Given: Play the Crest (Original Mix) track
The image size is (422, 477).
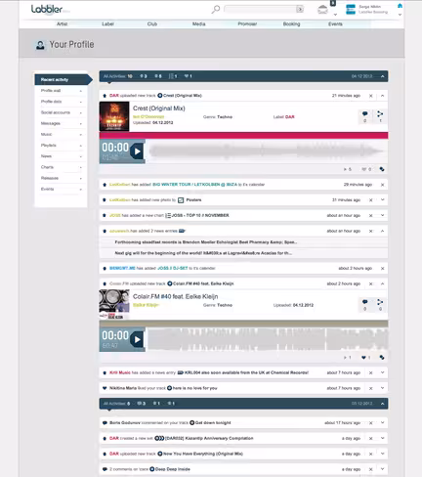Looking at the screenshot, I should [x=137, y=152].
